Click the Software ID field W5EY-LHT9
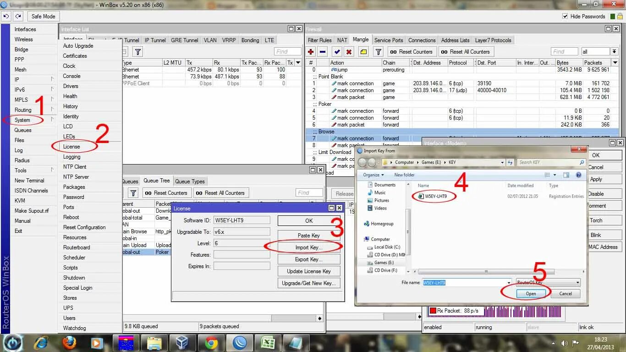Screen dimensions: 626x352 [242, 220]
